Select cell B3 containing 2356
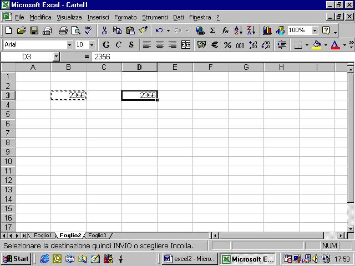Viewport: 355px width, 266px height. click(x=68, y=95)
